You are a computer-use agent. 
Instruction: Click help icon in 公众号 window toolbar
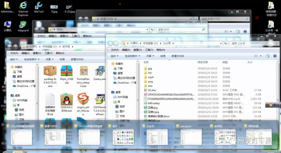click(x=275, y=56)
